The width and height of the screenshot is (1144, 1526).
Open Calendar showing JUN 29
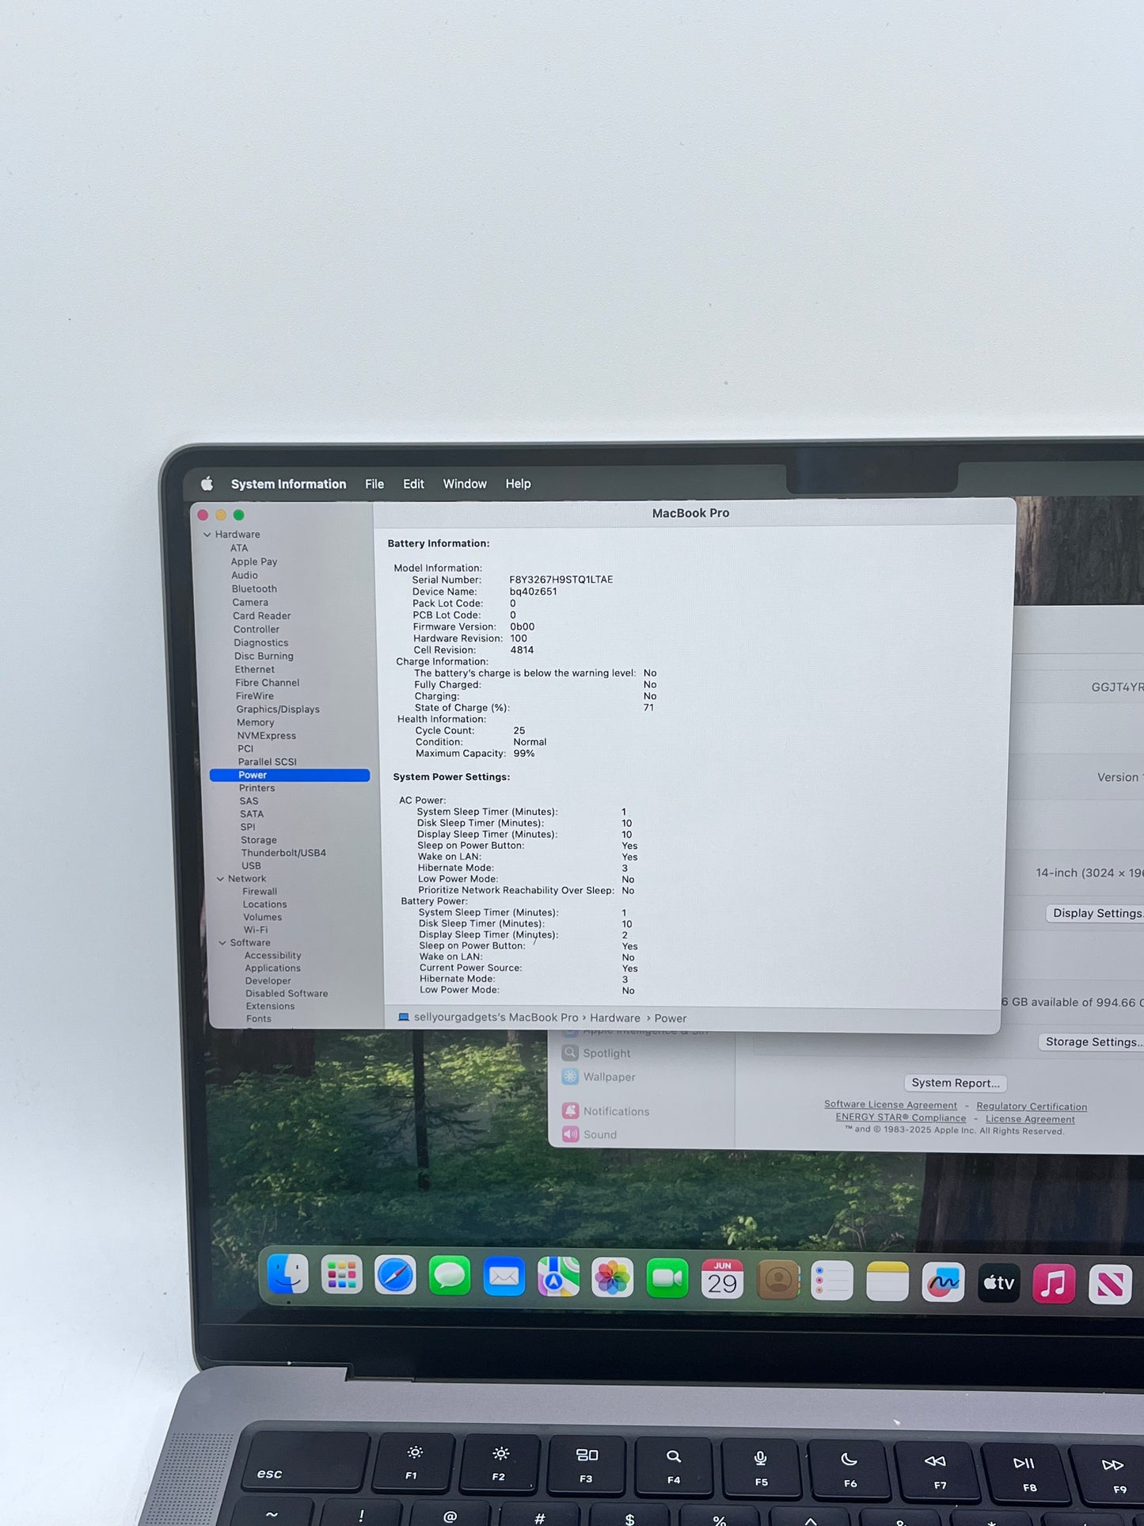722,1280
